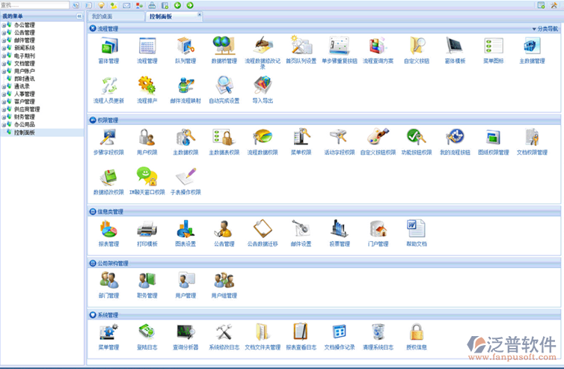Open 查询分析器 monitor icon
This screenshot has width=564, height=369.
point(186,332)
